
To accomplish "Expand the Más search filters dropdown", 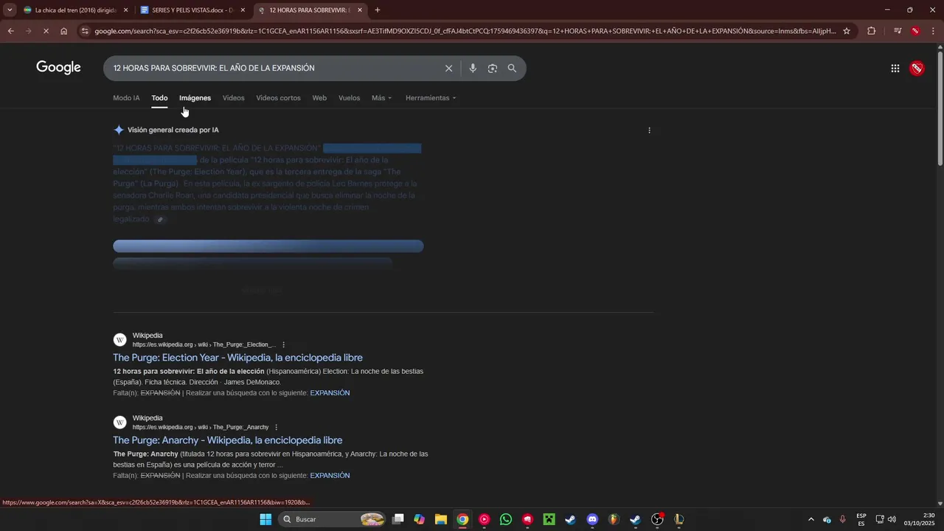I will pos(382,98).
